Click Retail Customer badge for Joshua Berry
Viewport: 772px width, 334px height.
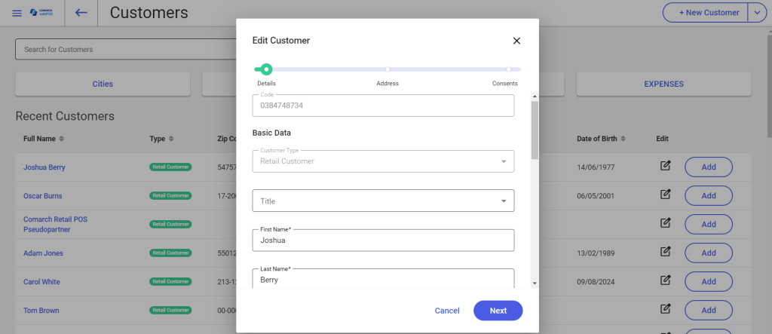[170, 167]
